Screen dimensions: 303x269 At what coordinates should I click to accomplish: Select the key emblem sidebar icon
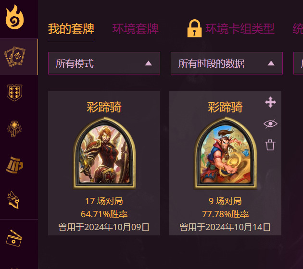point(14,129)
